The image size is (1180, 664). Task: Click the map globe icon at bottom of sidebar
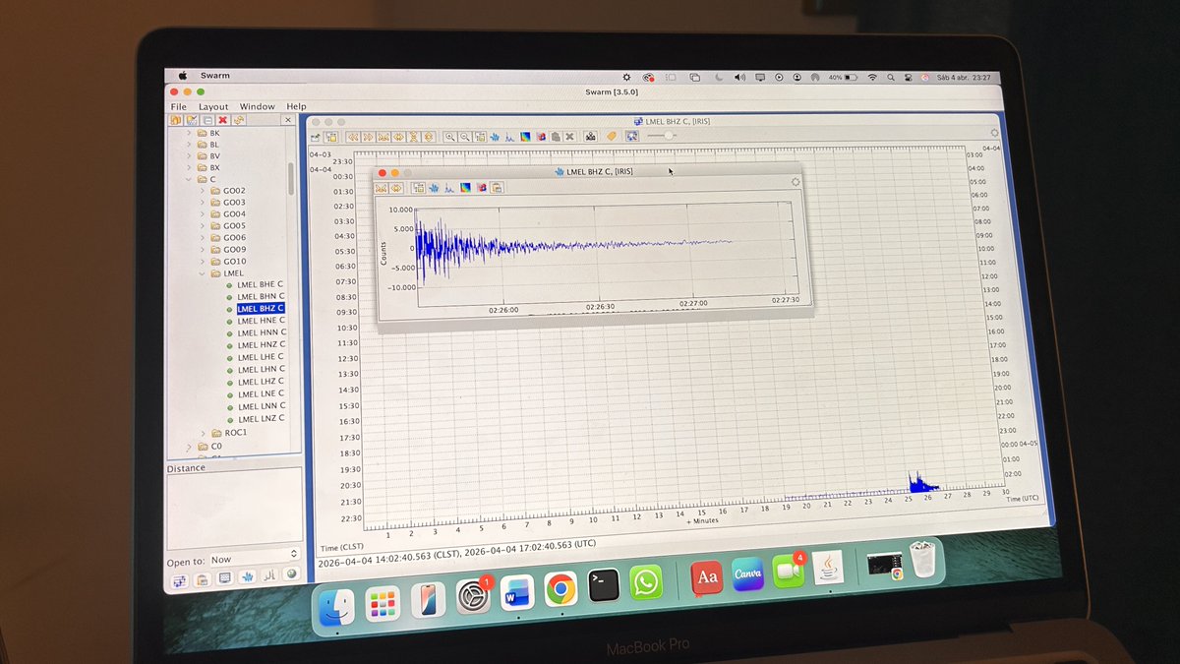291,574
